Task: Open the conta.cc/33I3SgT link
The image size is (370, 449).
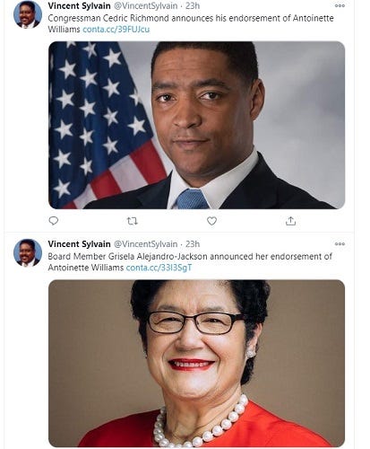Action: click(x=159, y=268)
